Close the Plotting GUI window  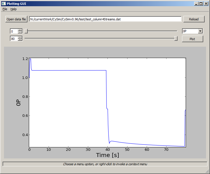[x=206, y=4]
